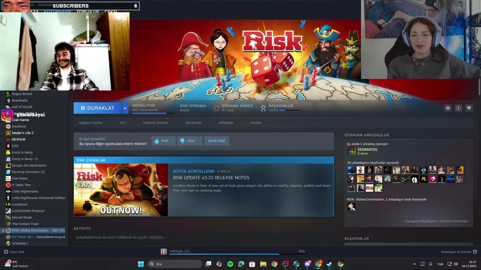
Task: Go to Tartışmalar tab
Action: coord(194,123)
